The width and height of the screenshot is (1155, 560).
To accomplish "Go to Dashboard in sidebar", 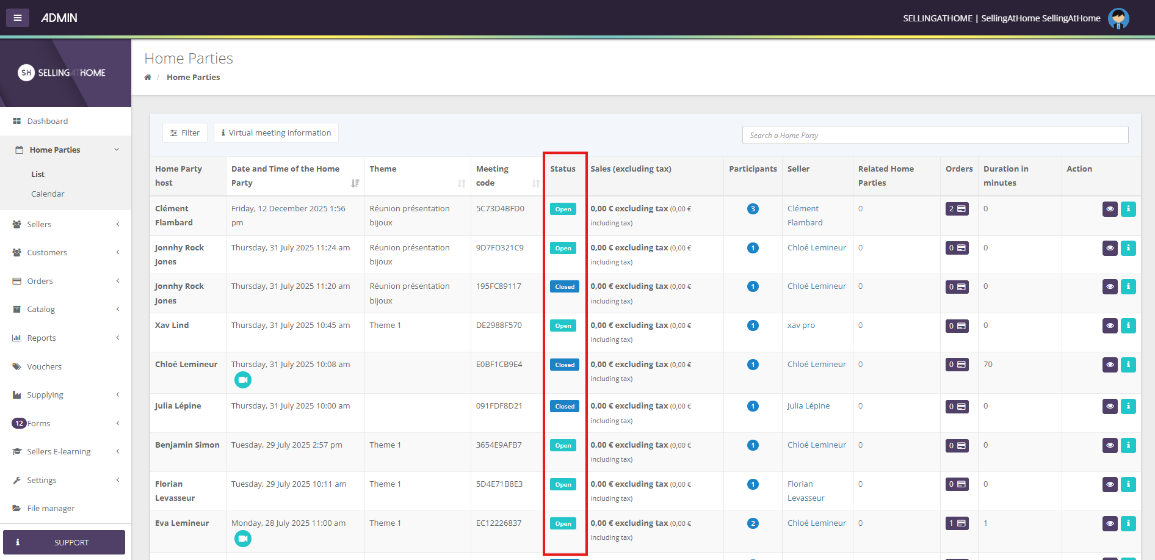I will (48, 121).
